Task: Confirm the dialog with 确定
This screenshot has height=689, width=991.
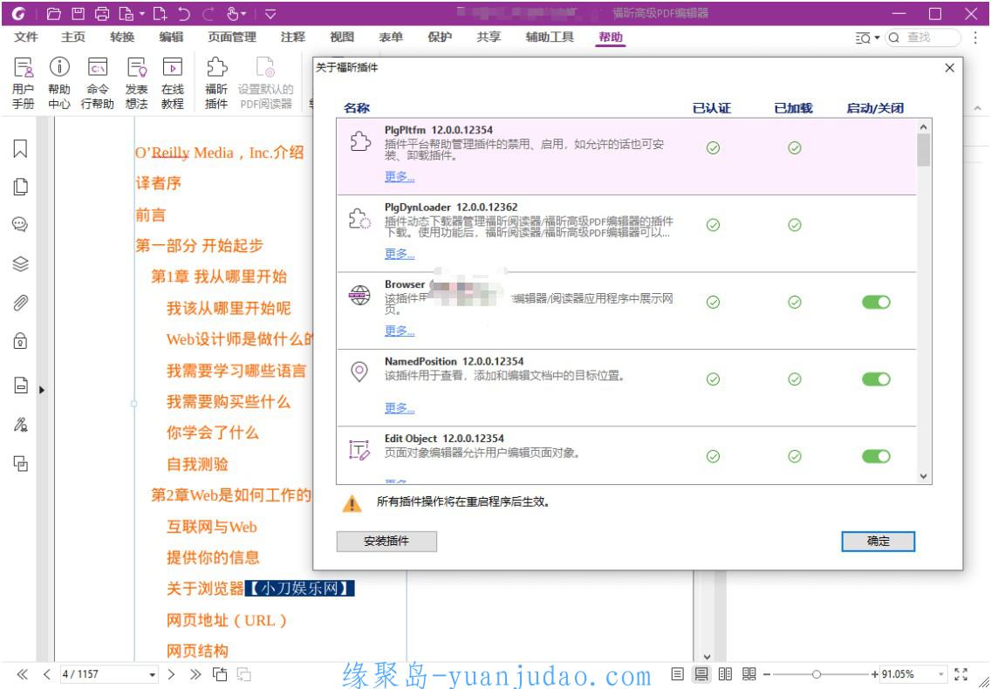Action: 878,541
